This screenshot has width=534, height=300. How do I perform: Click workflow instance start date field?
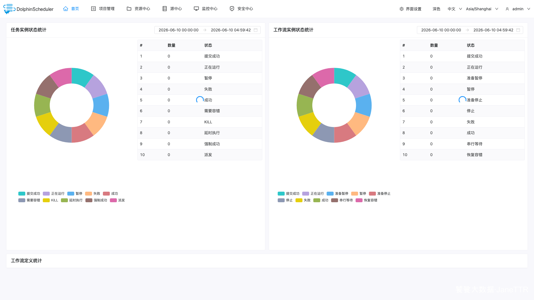point(441,30)
